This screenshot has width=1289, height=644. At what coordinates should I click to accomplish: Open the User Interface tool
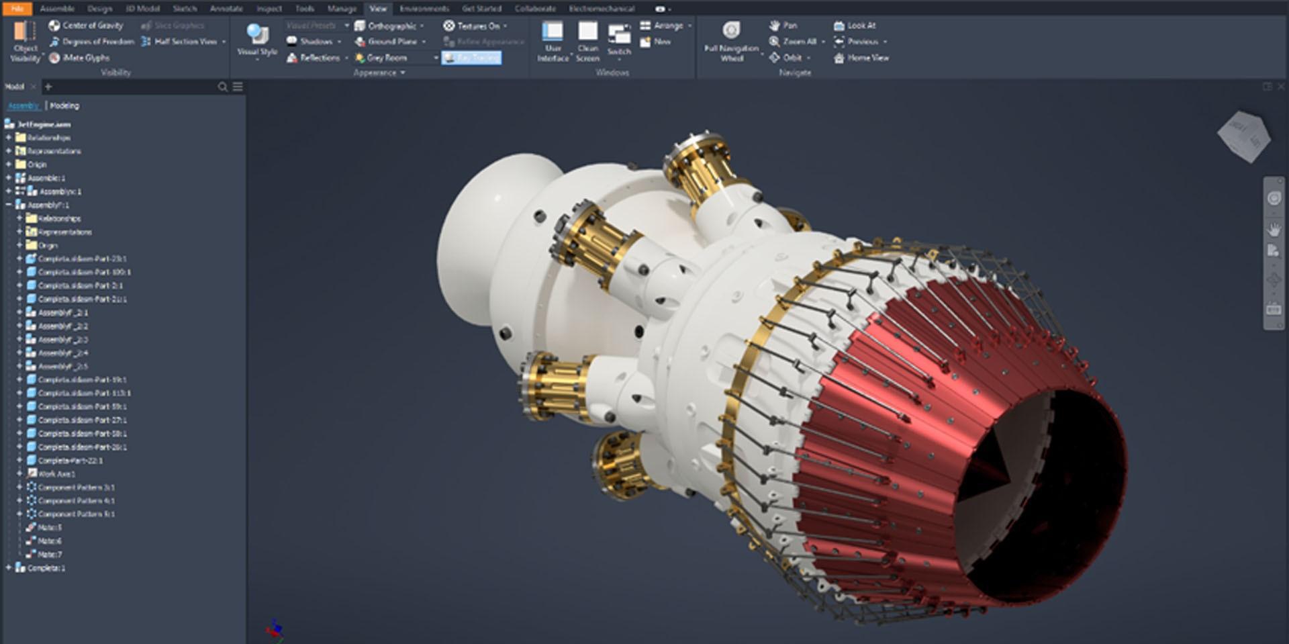[553, 42]
